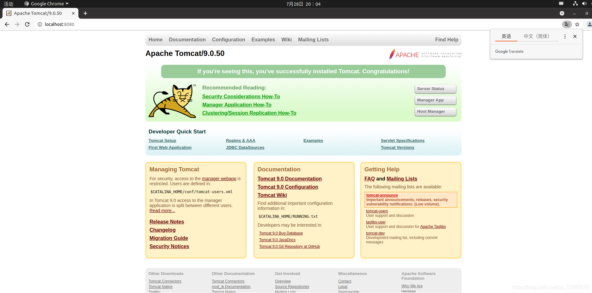This screenshot has height=293, width=592.
Task: Click the Tomcat cat logo image
Action: click(x=173, y=101)
